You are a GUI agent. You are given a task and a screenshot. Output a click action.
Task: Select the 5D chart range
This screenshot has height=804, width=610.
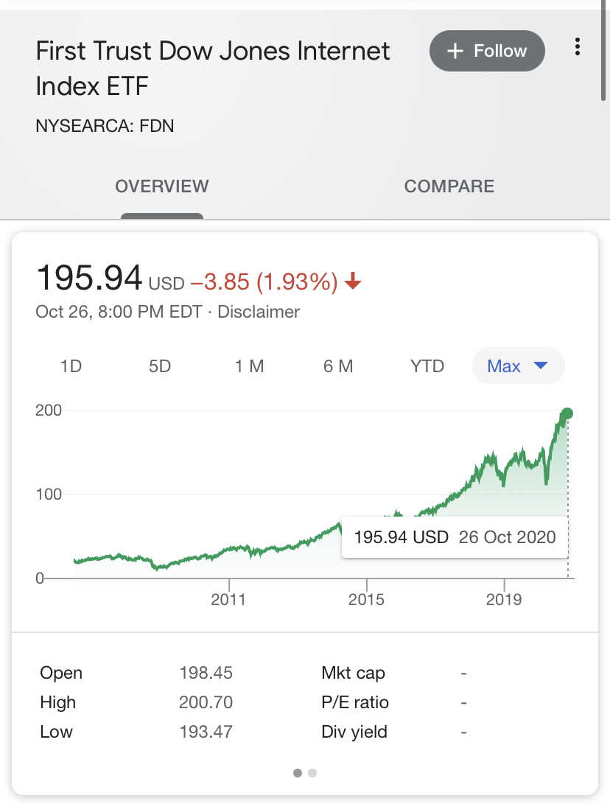pos(160,366)
